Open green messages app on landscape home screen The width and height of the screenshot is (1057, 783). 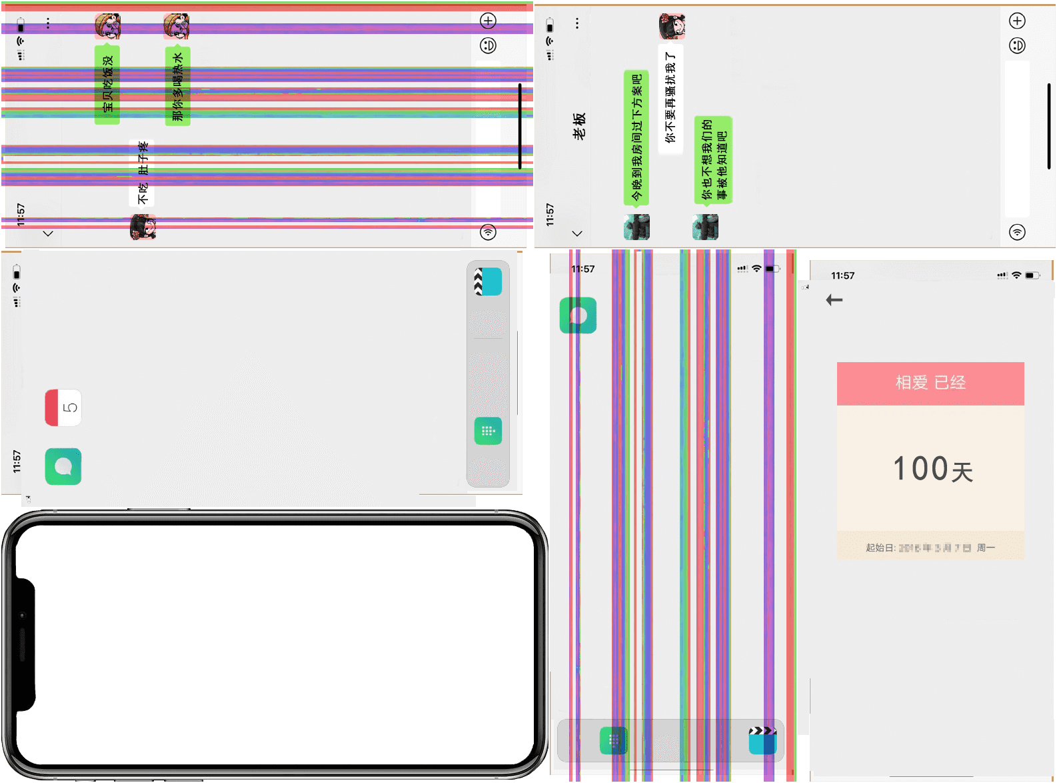point(63,466)
